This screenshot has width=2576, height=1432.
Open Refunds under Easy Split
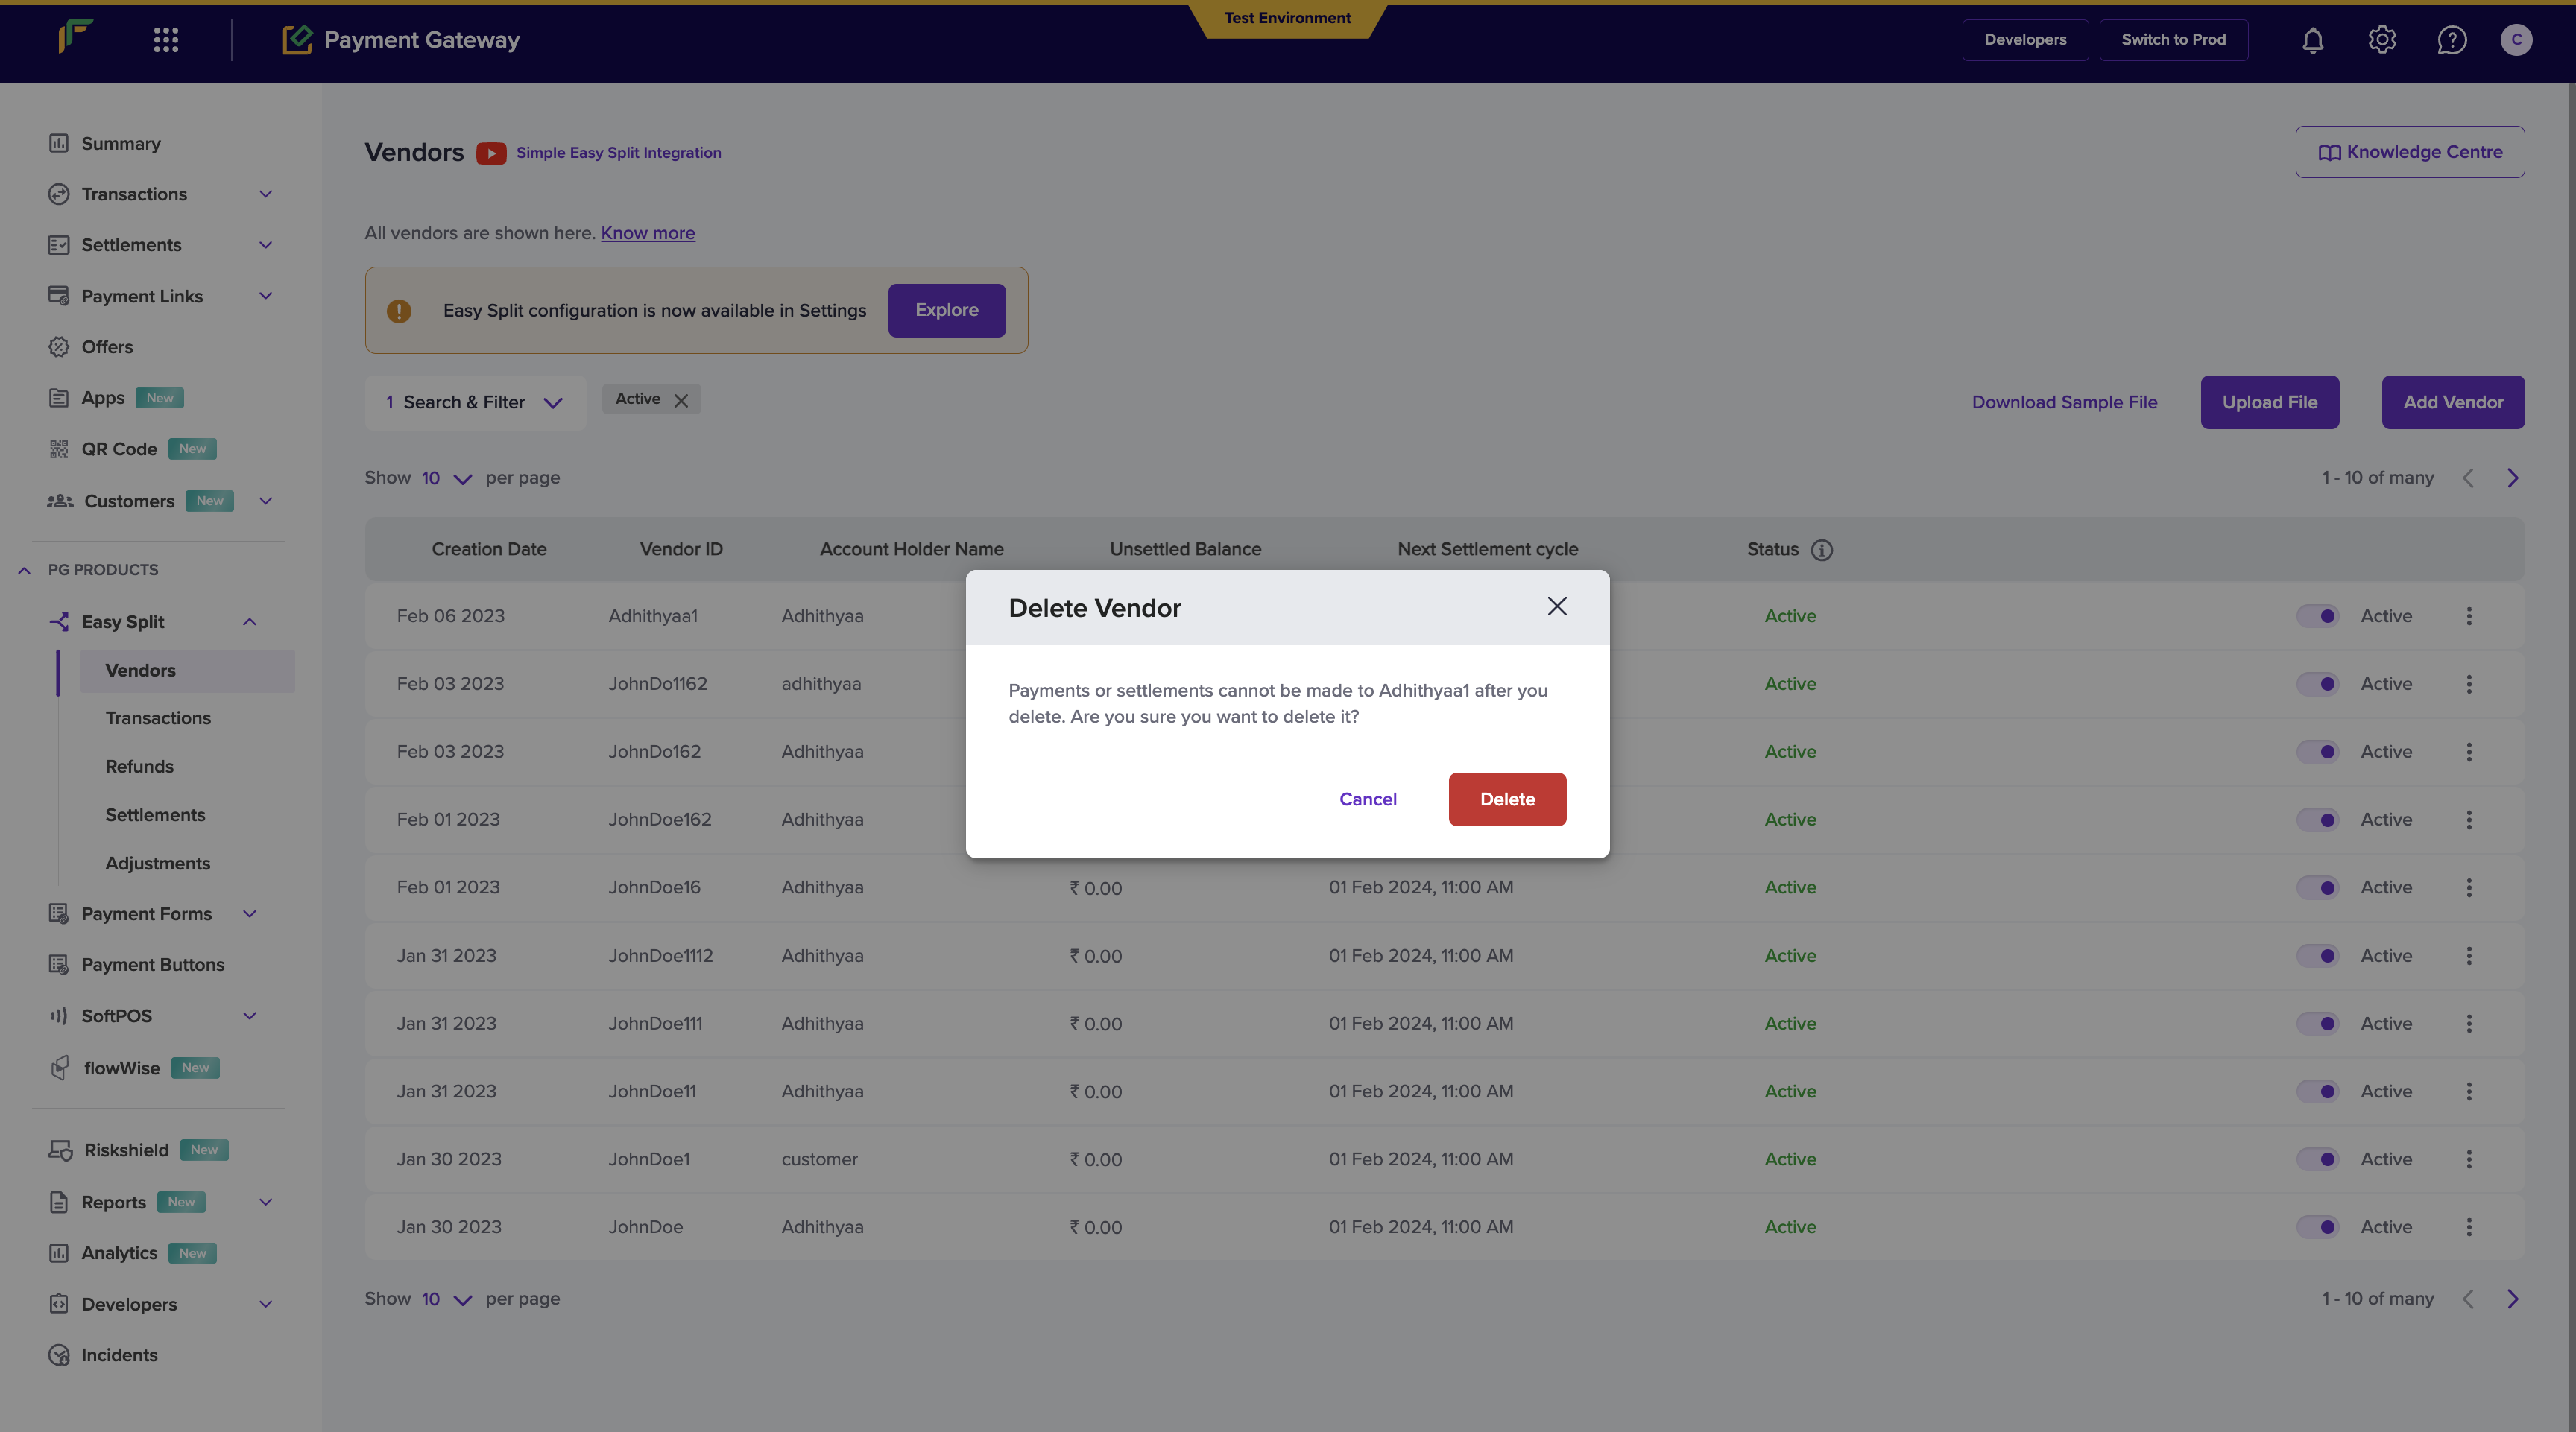tap(139, 767)
